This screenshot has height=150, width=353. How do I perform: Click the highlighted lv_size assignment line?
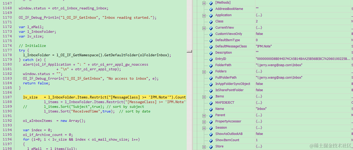[x=104, y=97]
